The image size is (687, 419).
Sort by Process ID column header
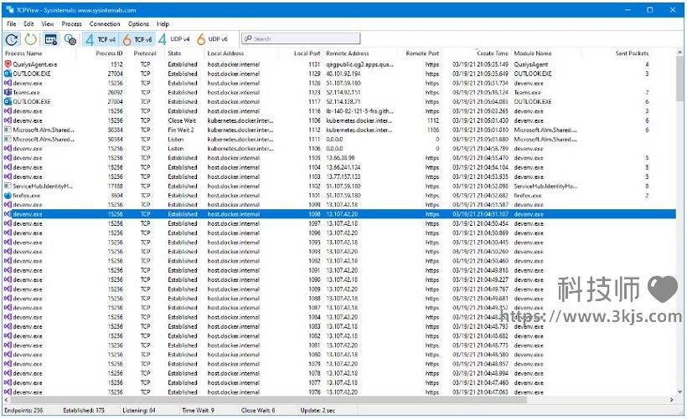(x=109, y=54)
